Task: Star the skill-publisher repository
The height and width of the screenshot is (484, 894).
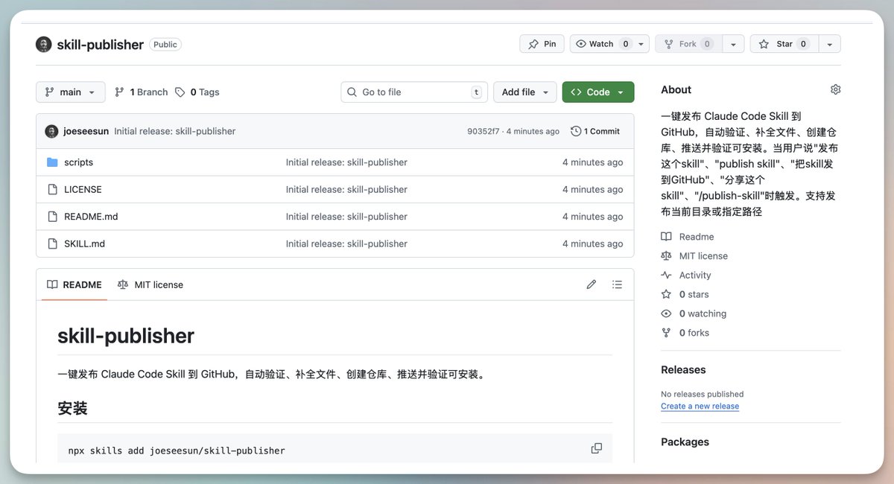Action: [783, 44]
